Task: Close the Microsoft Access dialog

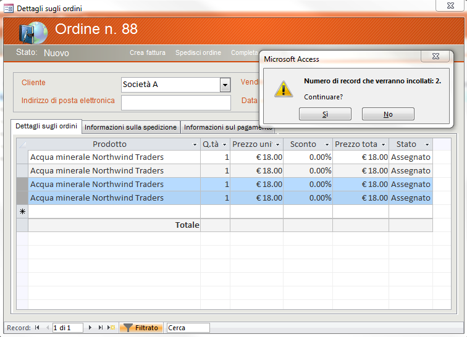Action: [x=435, y=56]
